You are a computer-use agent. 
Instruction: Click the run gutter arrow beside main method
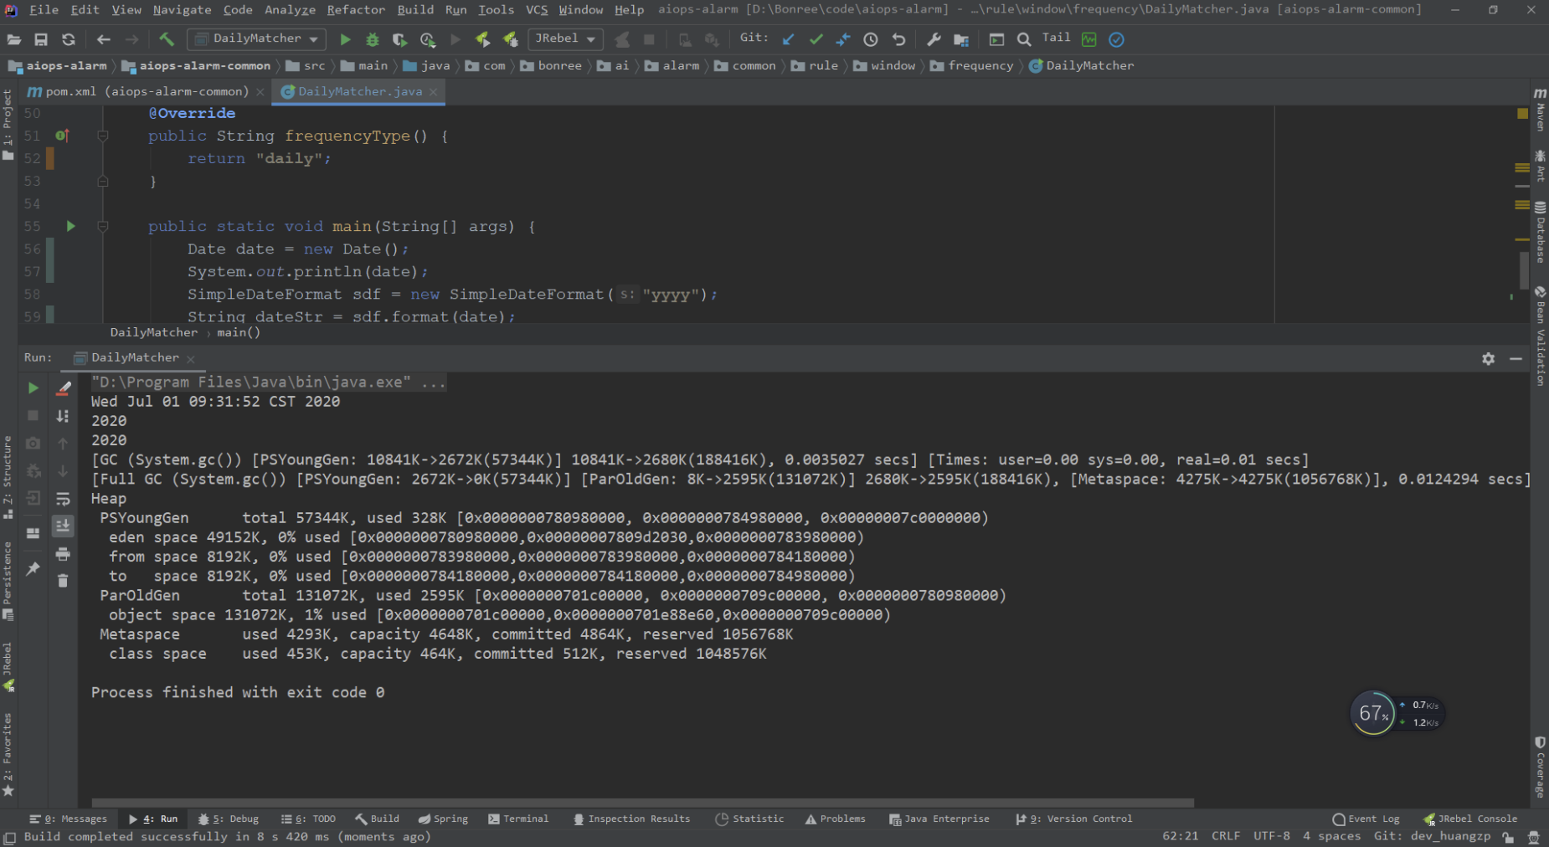[x=70, y=226]
